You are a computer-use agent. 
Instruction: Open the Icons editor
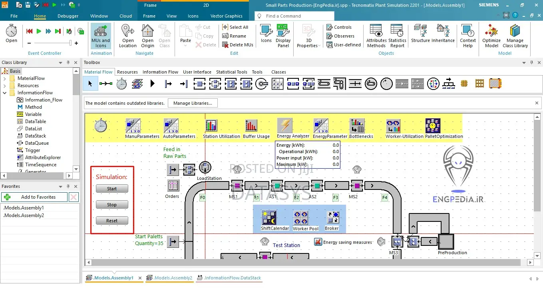266,34
